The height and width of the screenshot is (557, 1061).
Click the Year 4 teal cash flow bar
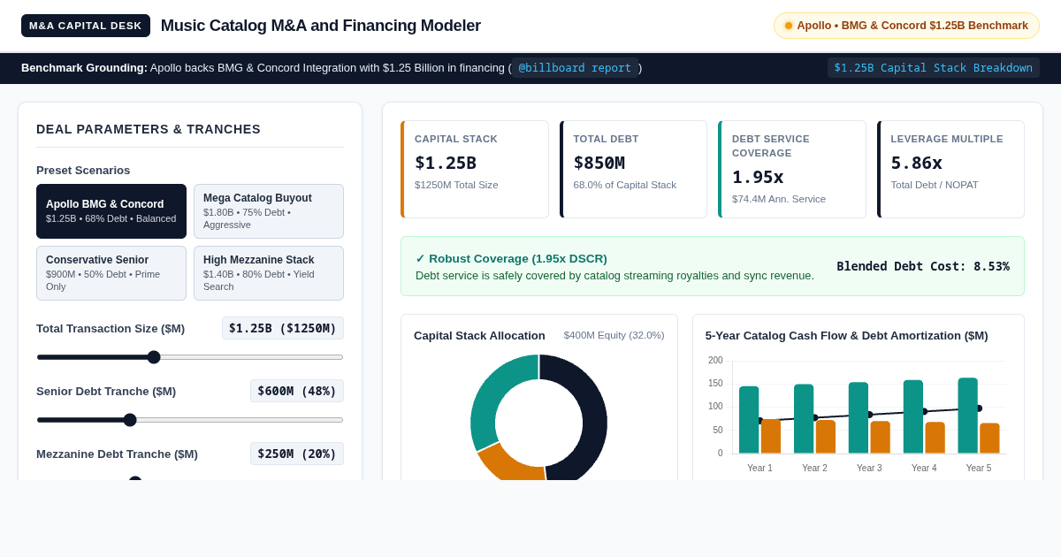(x=913, y=416)
